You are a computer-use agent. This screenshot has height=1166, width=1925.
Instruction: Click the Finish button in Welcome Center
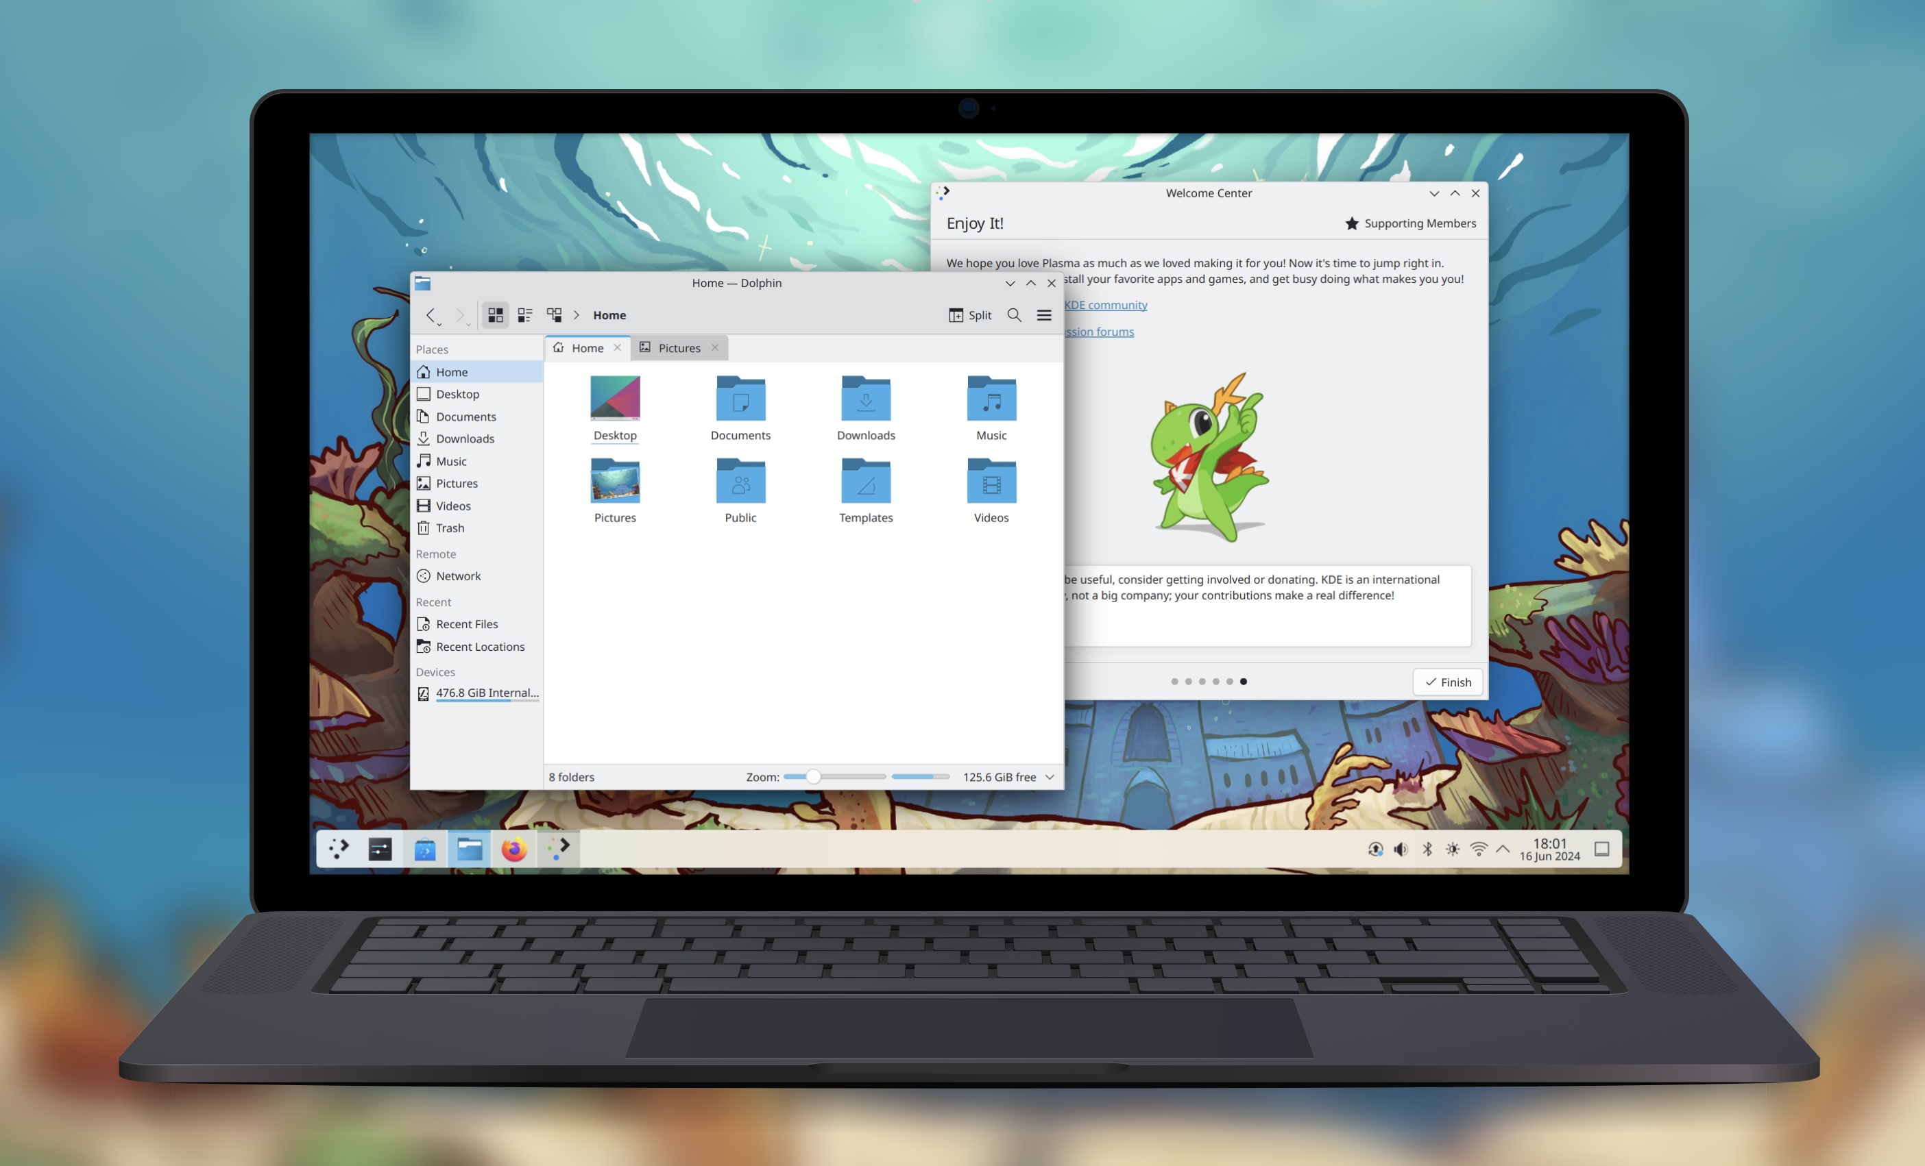1448,681
